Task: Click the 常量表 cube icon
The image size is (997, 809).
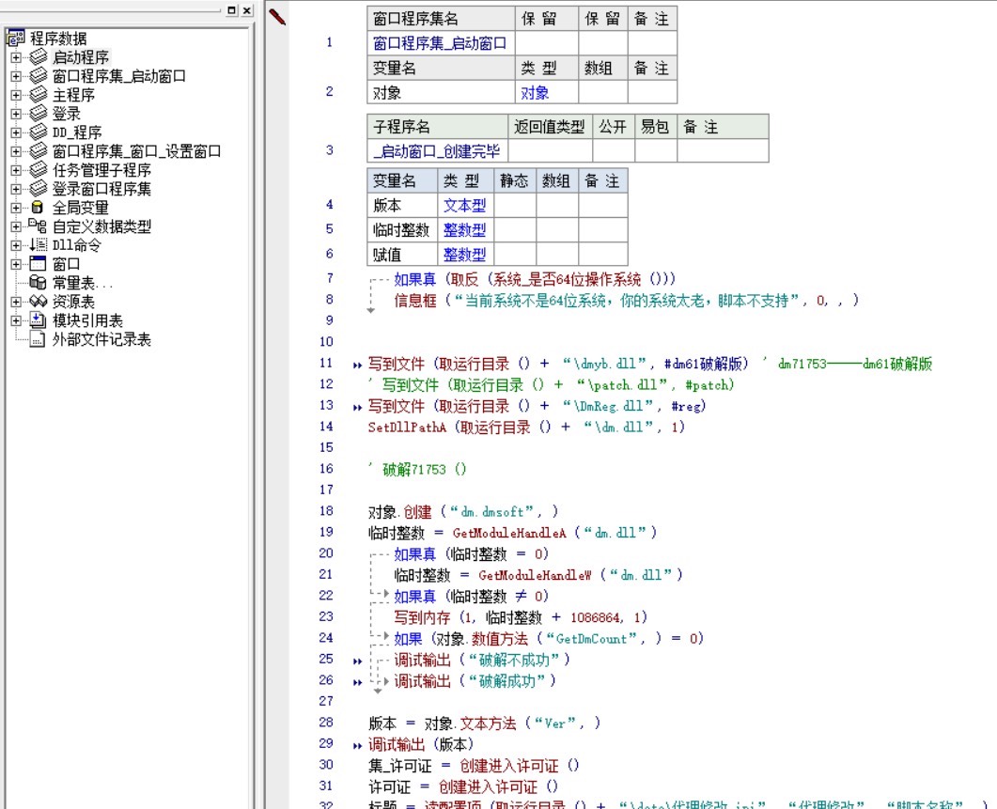Action: point(38,283)
